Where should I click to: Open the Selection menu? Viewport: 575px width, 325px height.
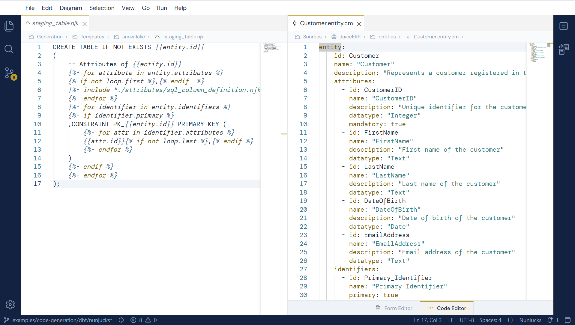pos(102,8)
